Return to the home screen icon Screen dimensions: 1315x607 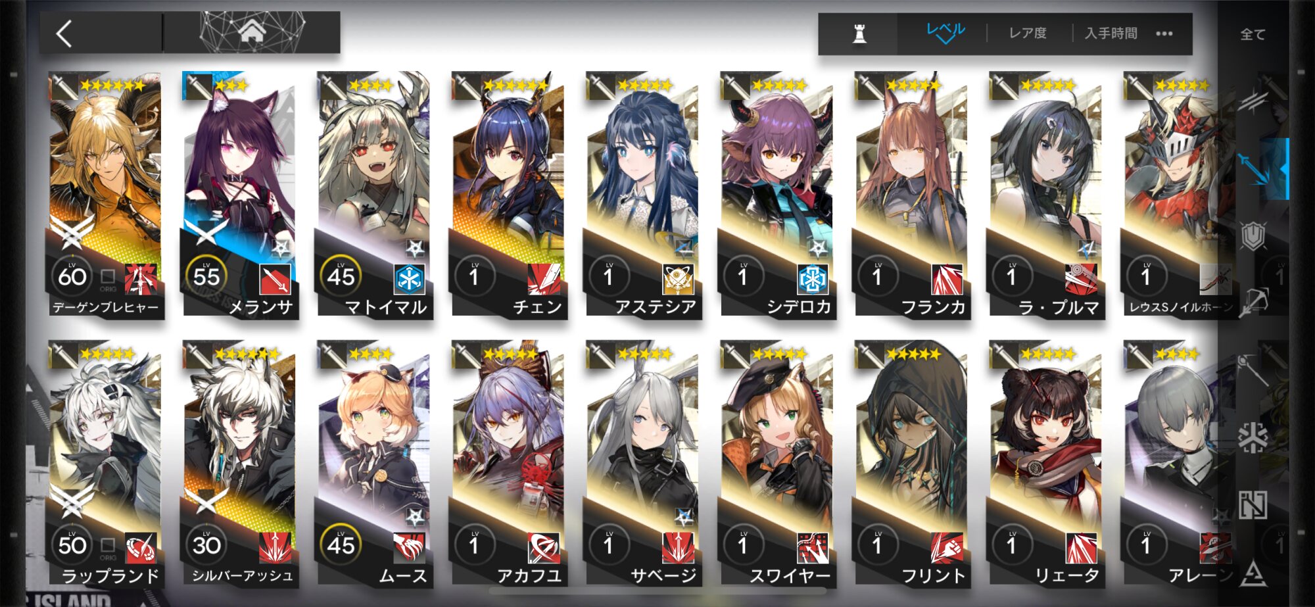252,31
